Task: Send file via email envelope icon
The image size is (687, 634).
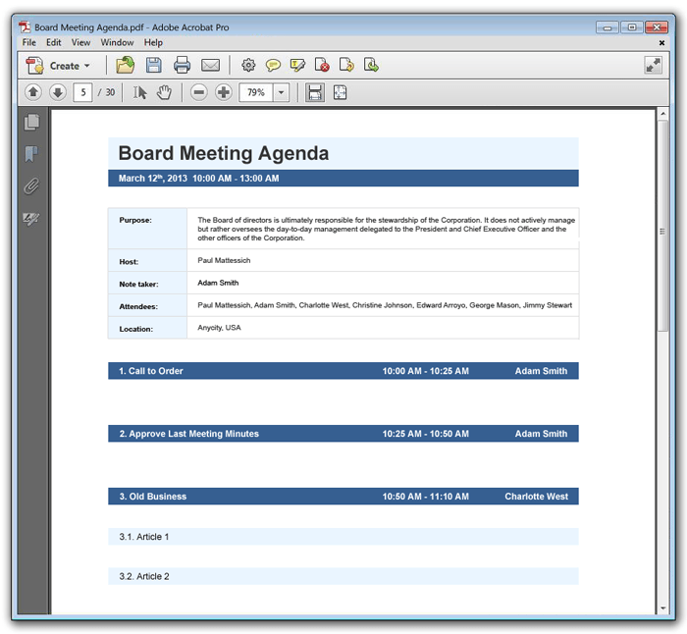Action: (x=210, y=66)
